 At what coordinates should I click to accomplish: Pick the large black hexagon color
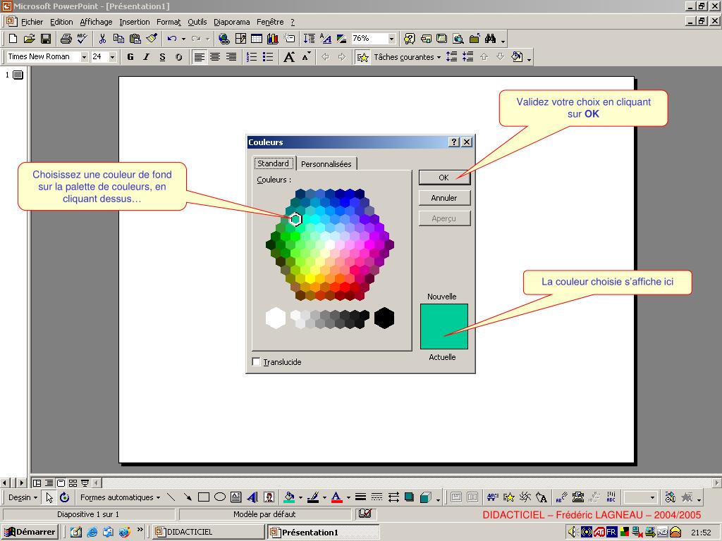[x=384, y=318]
